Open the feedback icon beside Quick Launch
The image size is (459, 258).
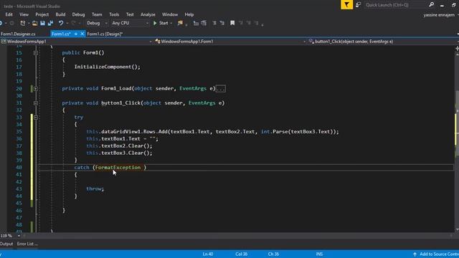(358, 5)
